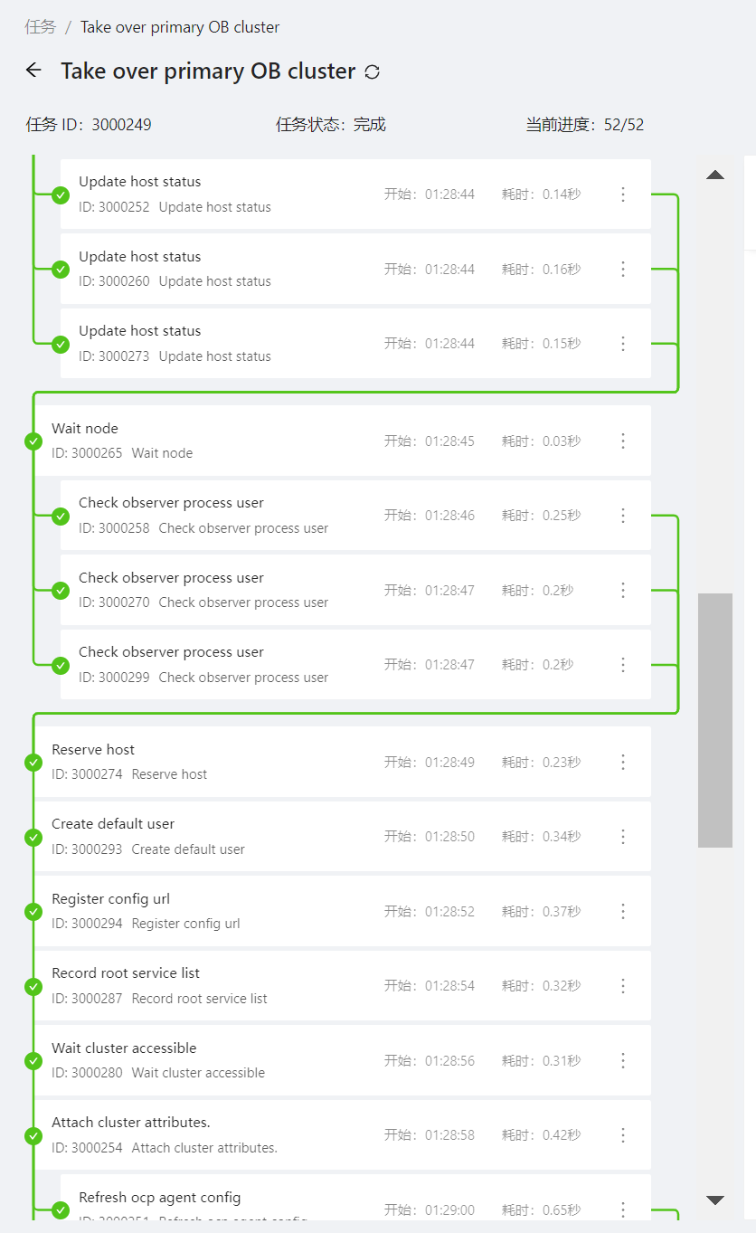The height and width of the screenshot is (1233, 756).
Task: Open the three-dot menu for Create default user
Action: pos(622,837)
